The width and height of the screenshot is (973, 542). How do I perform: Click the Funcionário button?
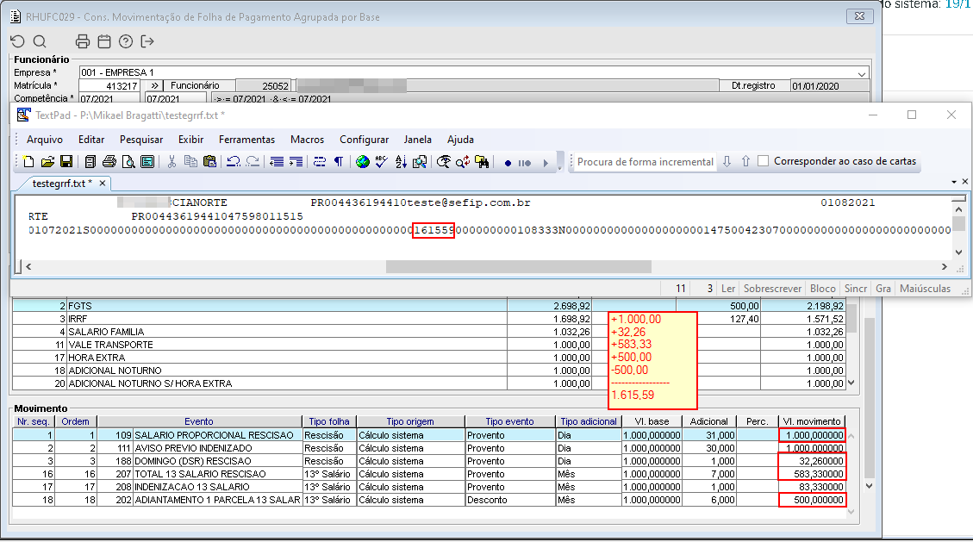point(195,86)
